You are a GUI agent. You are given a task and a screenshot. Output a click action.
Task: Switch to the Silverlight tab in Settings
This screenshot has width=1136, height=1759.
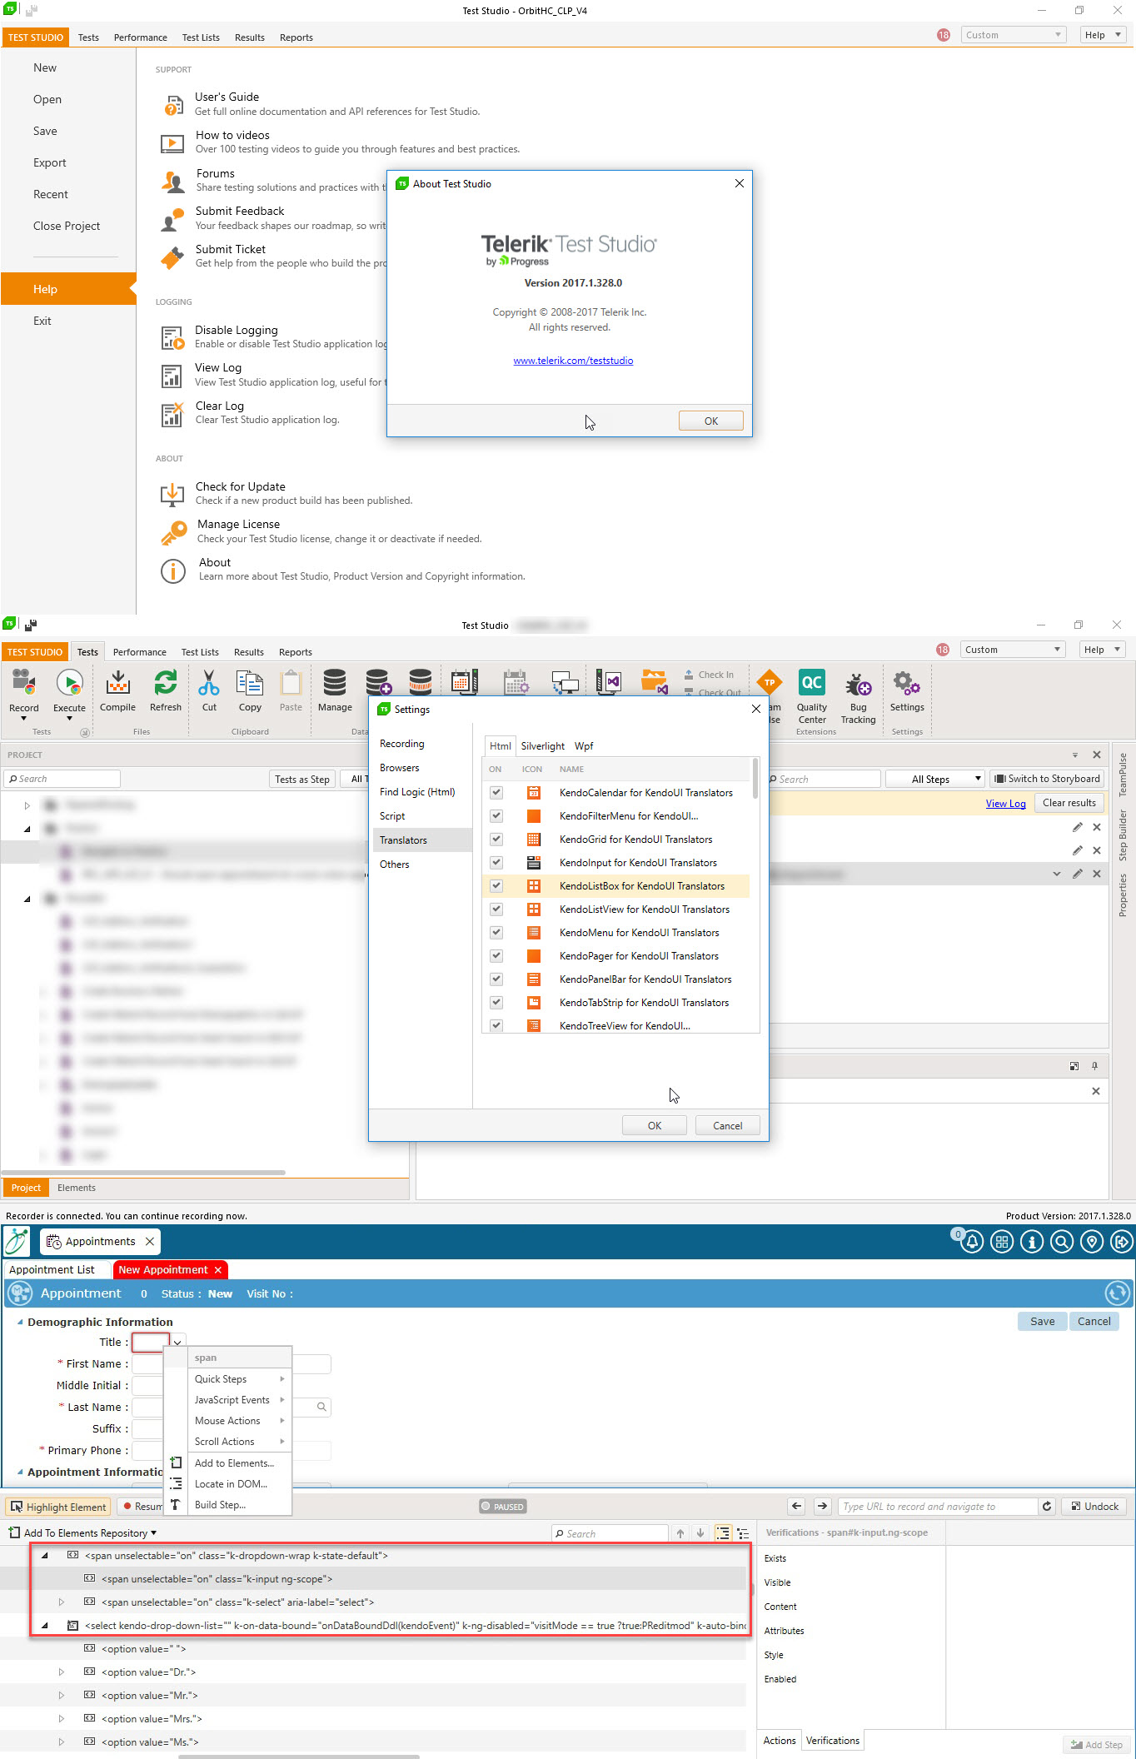pos(542,746)
